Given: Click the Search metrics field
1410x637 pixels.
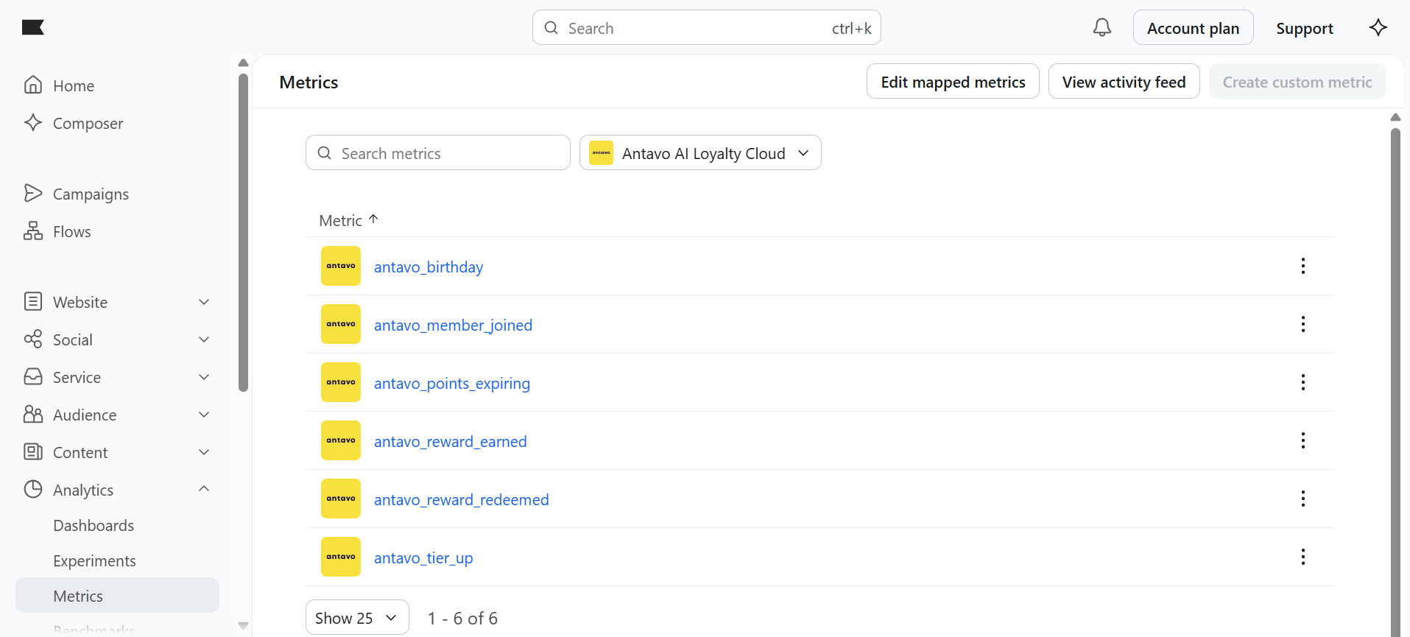Looking at the screenshot, I should [x=438, y=152].
